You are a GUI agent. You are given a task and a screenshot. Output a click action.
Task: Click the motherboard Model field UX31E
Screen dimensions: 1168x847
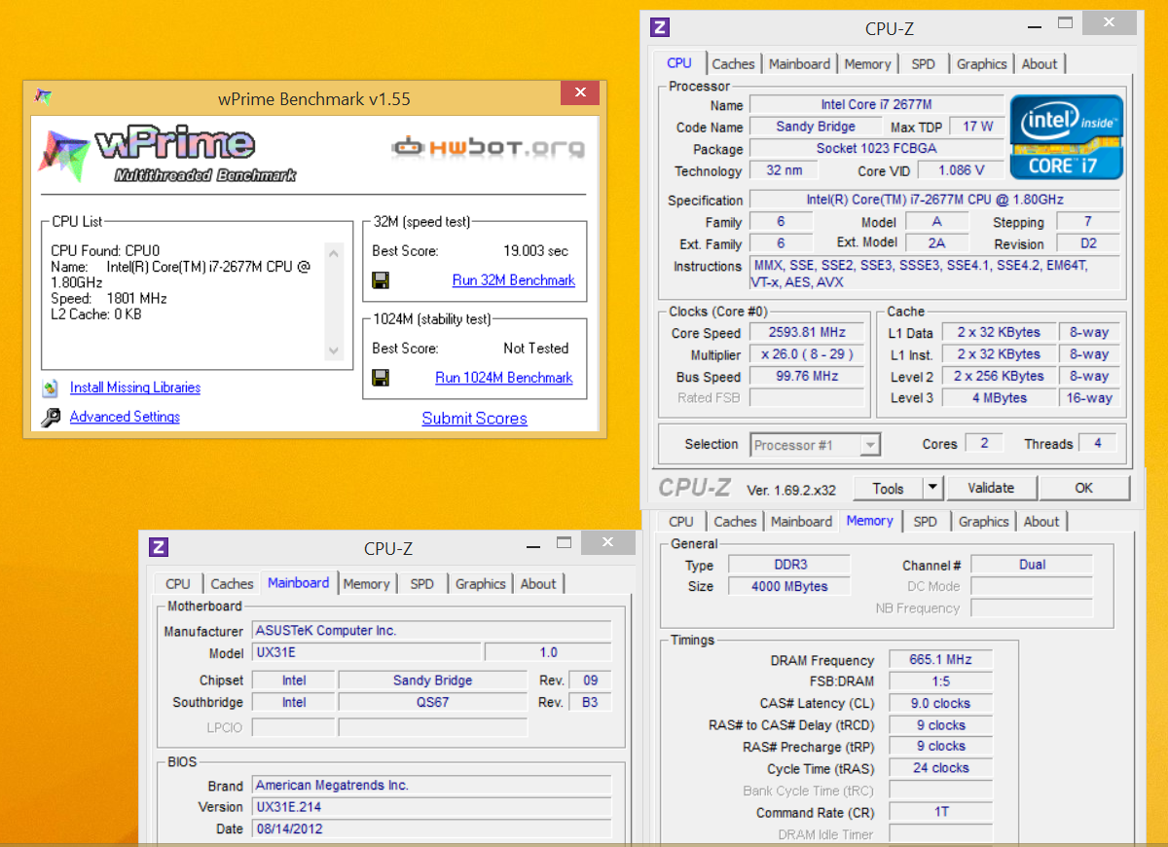pyautogui.click(x=367, y=652)
